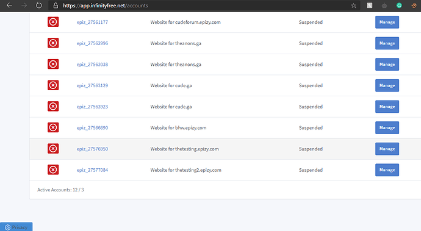The width and height of the screenshot is (421, 231).
Task: Click the padlock site security icon
Action: point(56,5)
